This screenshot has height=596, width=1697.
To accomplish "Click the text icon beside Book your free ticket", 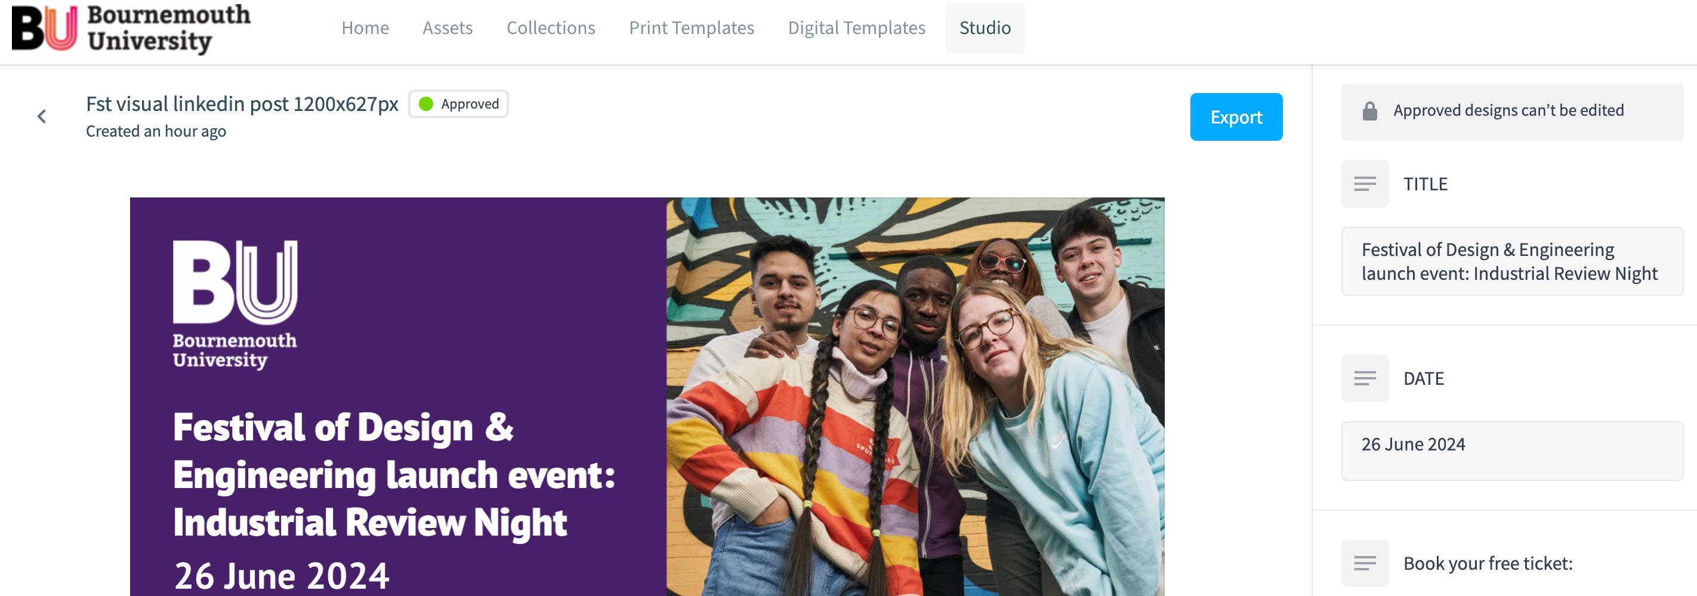I will click(1365, 564).
